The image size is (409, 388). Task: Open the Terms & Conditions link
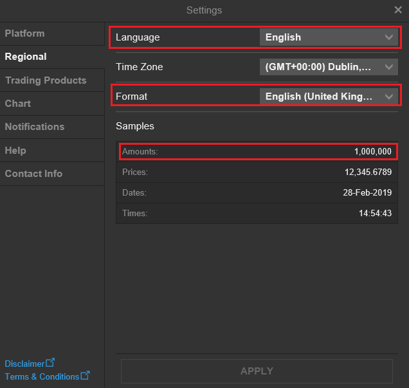tap(42, 376)
